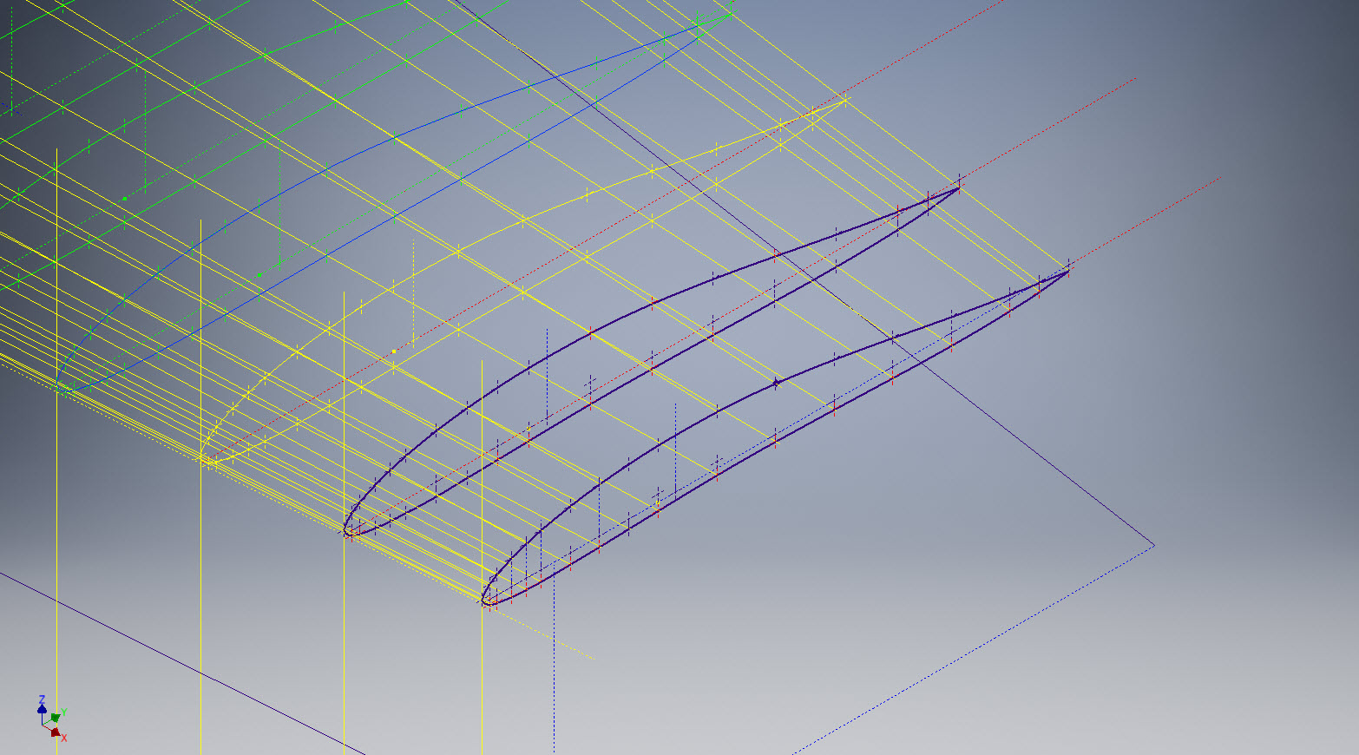Click the red X axis arrow on triad
1359x755 pixels.
coord(56,733)
